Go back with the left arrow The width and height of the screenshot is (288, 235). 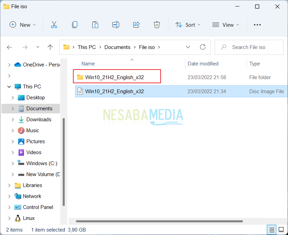[9, 47]
